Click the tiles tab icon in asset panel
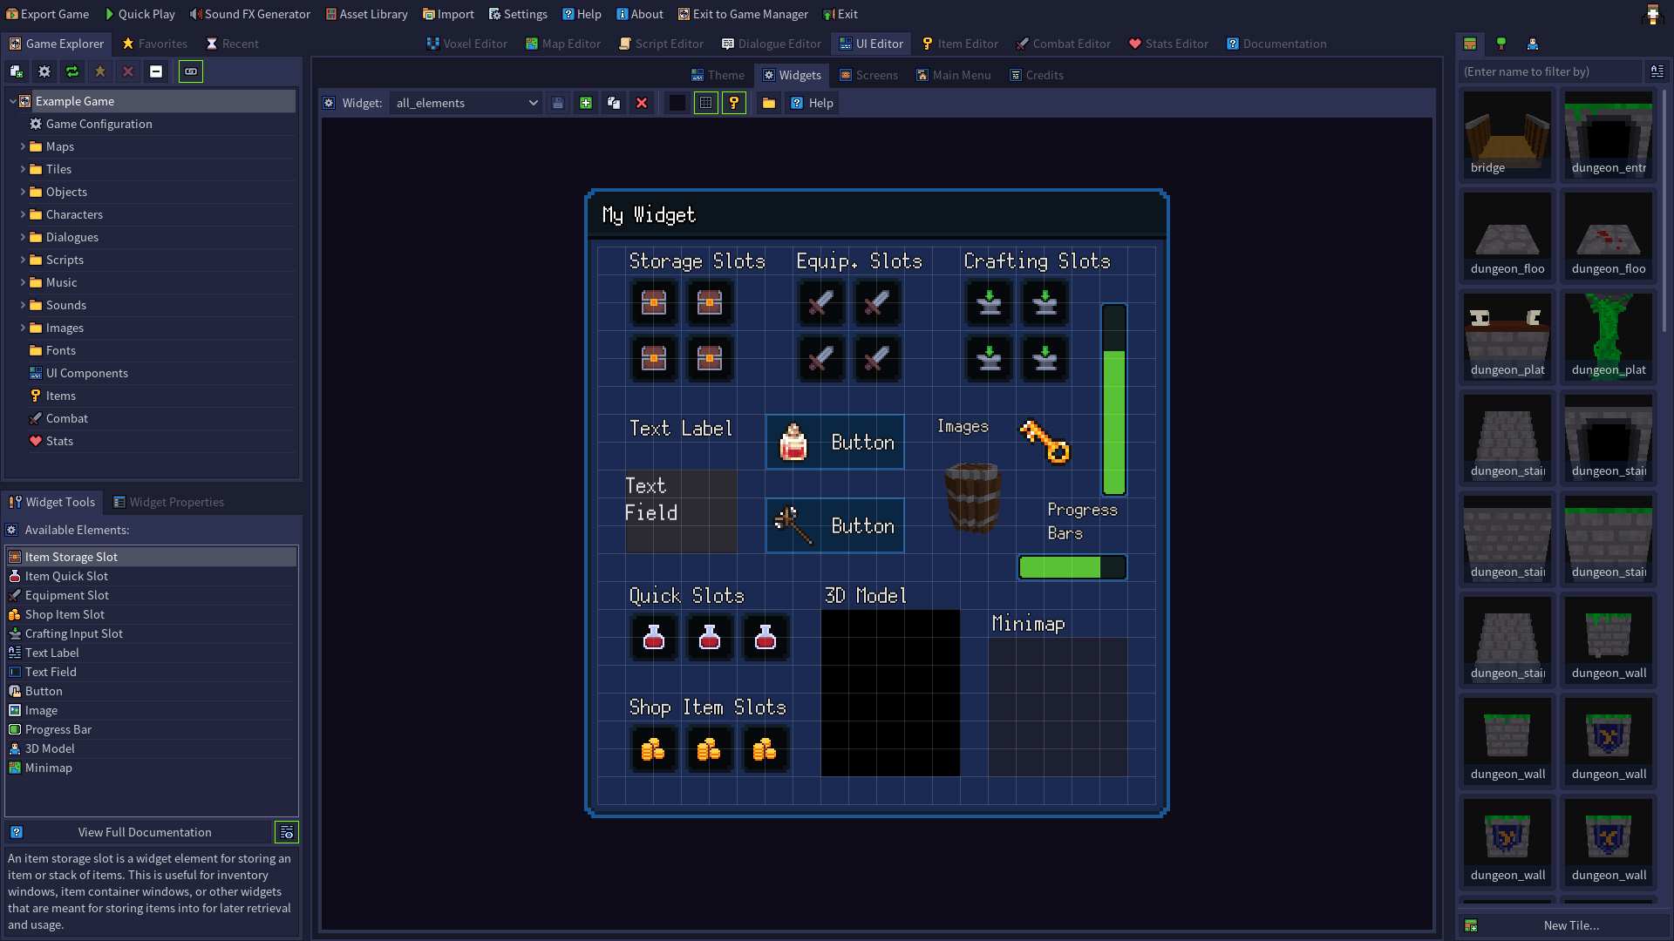 click(x=1470, y=44)
